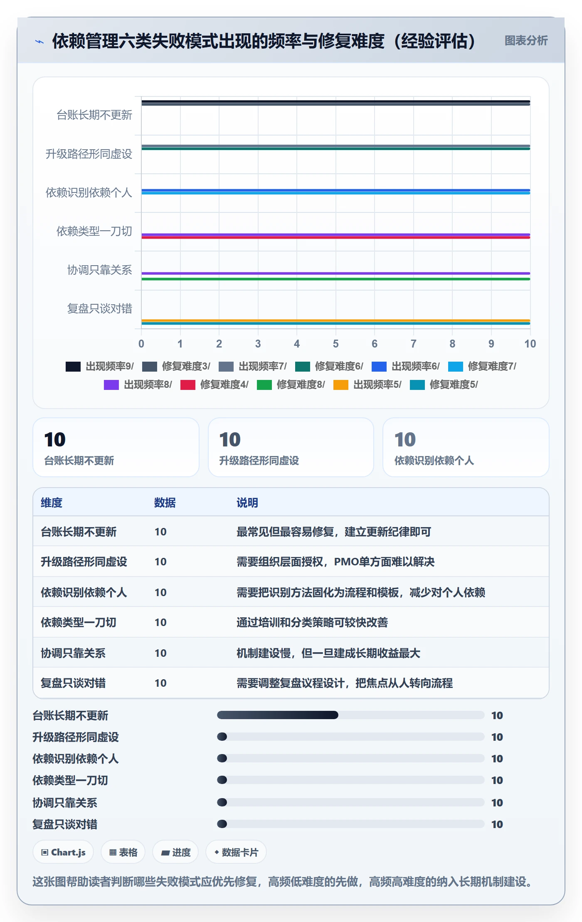582x922 pixels.
Task: Toggle legend entry 出现频率5/
Action: (x=367, y=385)
